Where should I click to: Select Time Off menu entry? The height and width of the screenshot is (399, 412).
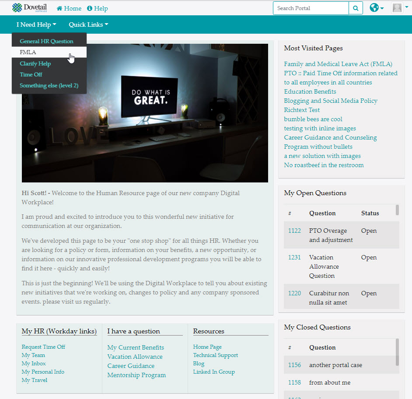click(31, 74)
